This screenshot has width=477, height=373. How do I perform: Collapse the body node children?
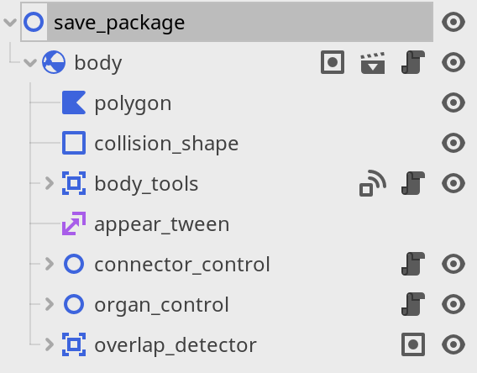pyautogui.click(x=30, y=63)
